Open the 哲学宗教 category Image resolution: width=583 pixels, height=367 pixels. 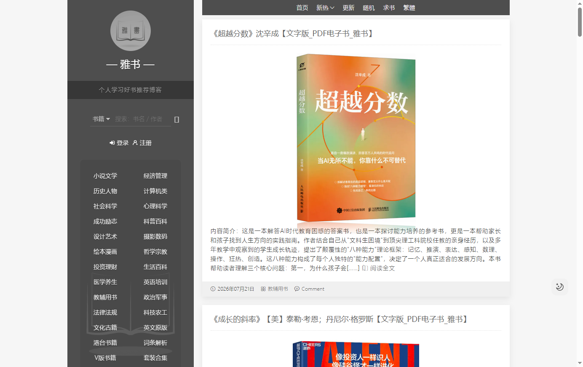click(x=155, y=252)
